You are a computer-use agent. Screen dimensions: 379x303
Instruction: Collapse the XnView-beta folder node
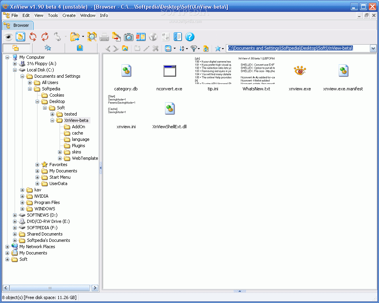click(52, 120)
